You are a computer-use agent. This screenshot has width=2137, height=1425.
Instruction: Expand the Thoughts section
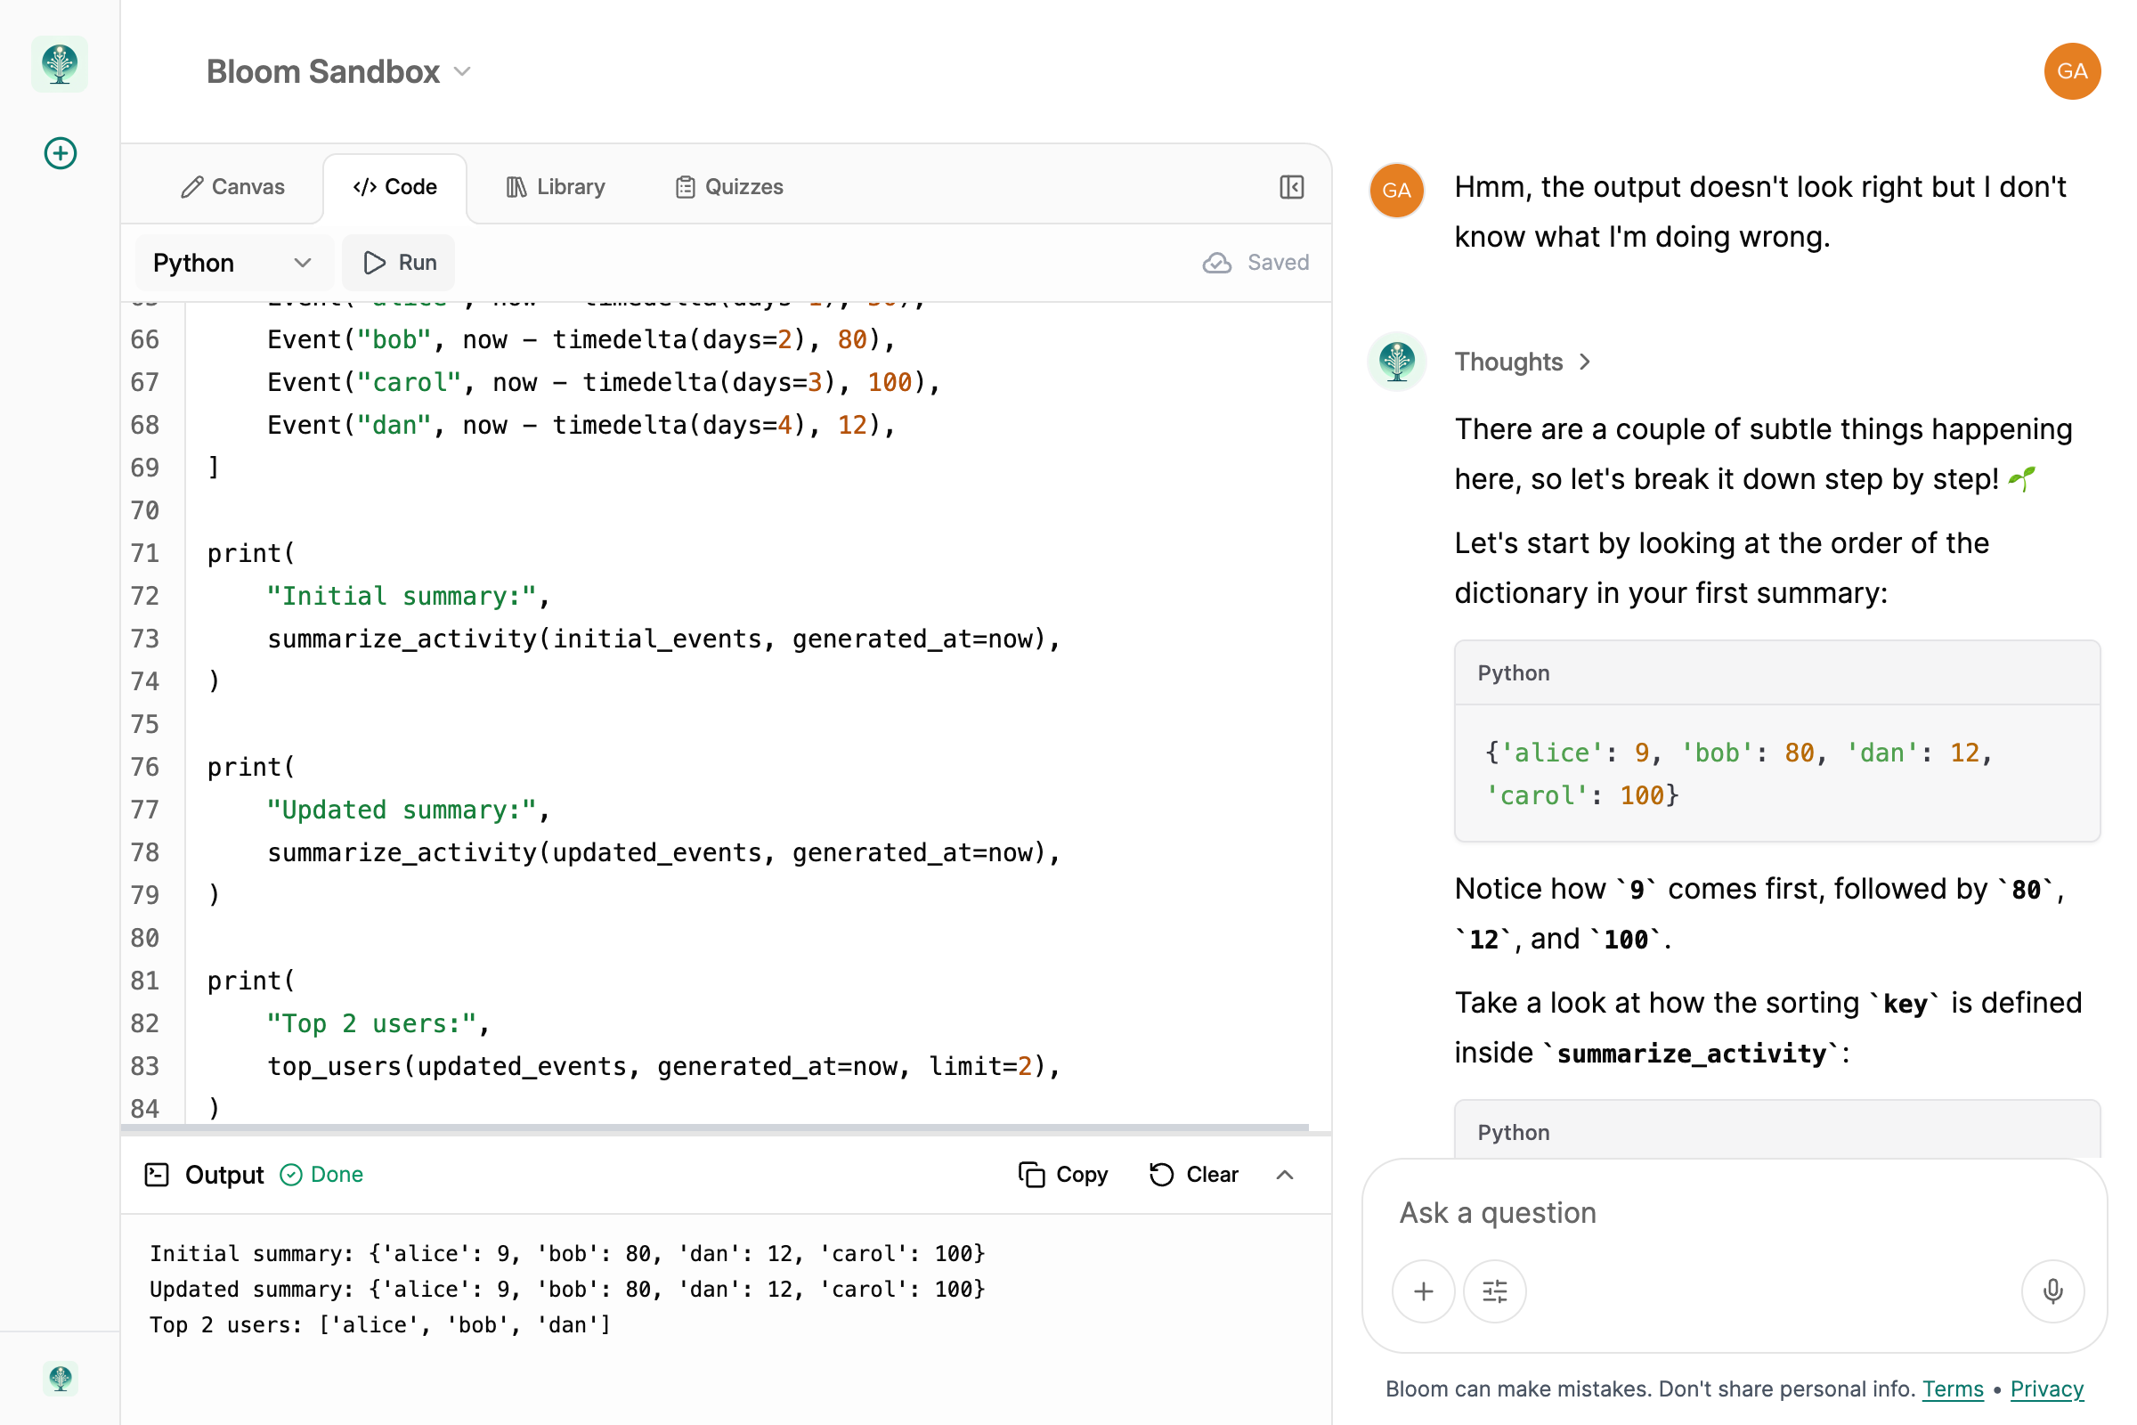click(x=1522, y=362)
